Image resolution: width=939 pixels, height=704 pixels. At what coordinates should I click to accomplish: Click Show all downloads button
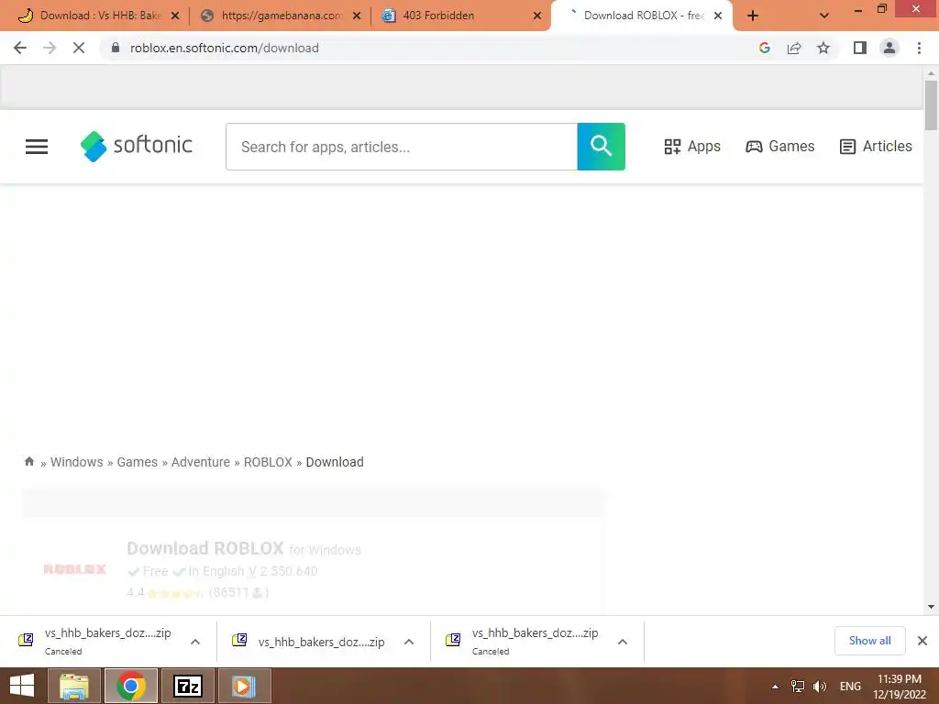point(869,641)
